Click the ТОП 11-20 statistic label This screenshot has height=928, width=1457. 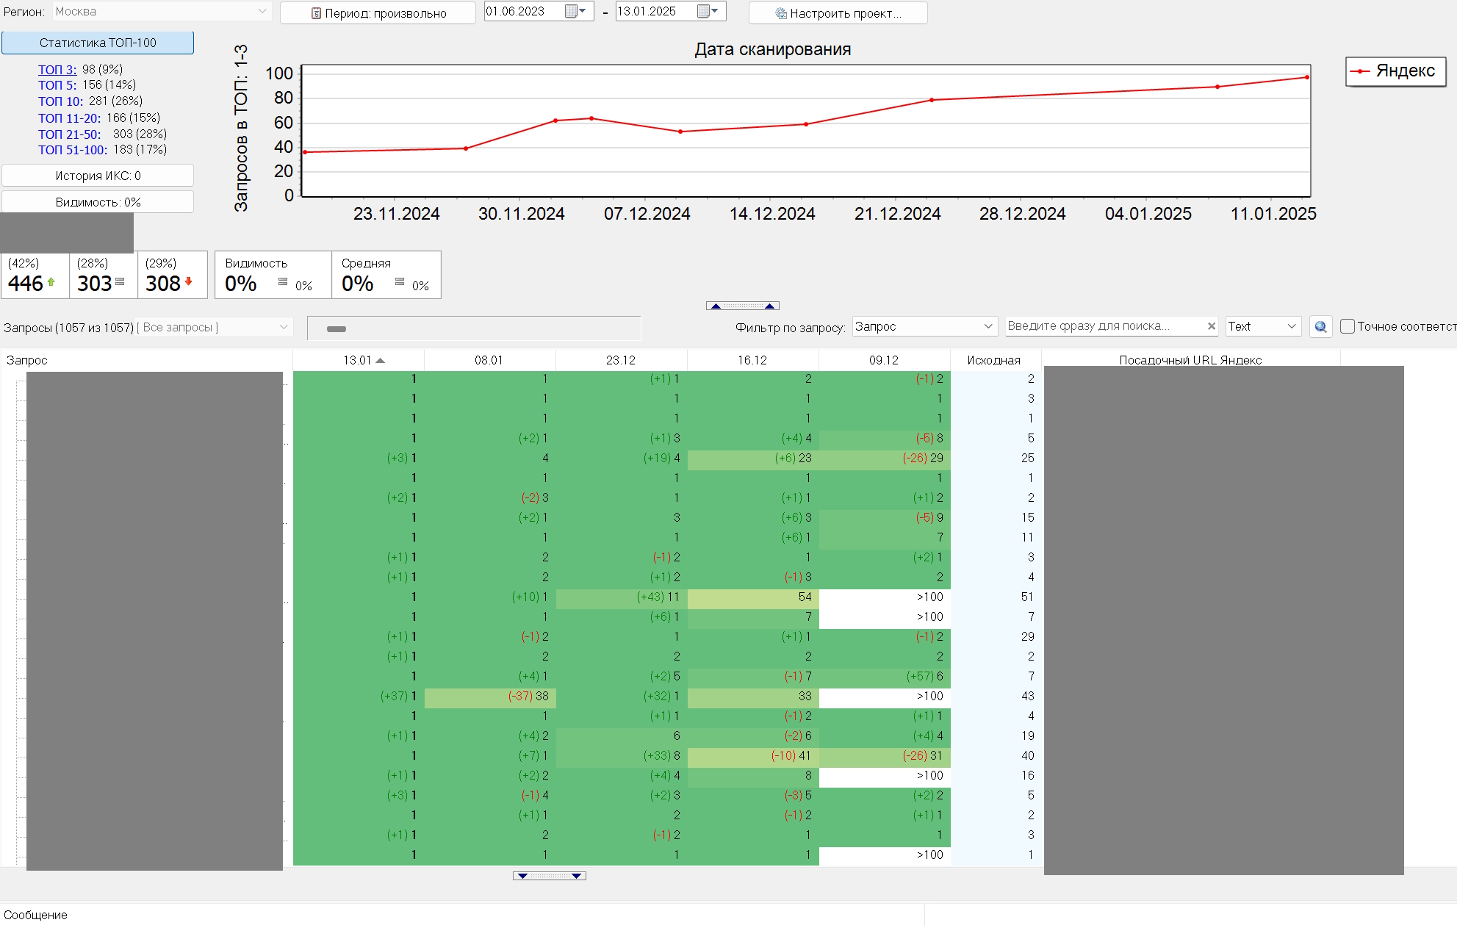point(70,118)
